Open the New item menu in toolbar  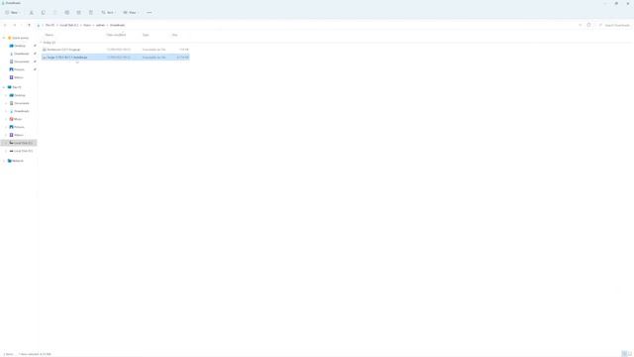(12, 13)
